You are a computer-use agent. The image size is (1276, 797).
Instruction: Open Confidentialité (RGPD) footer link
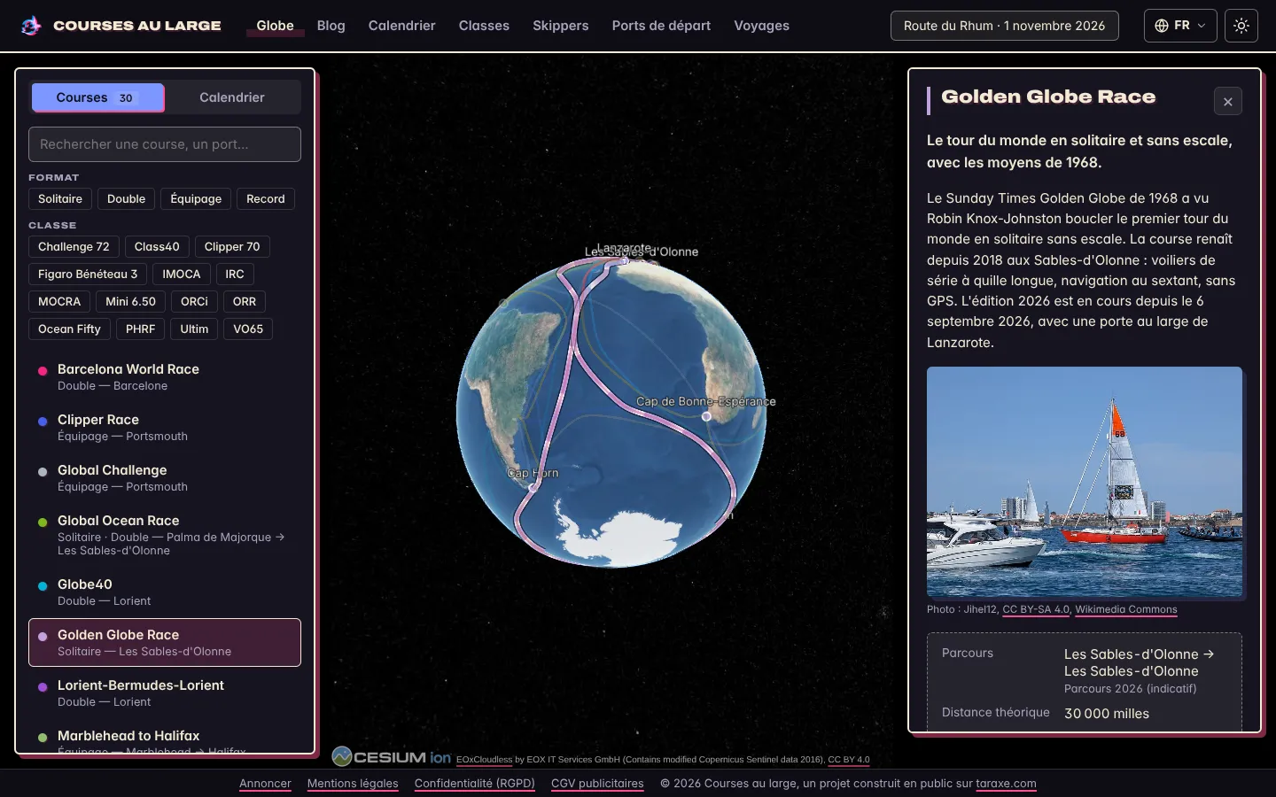(x=475, y=784)
